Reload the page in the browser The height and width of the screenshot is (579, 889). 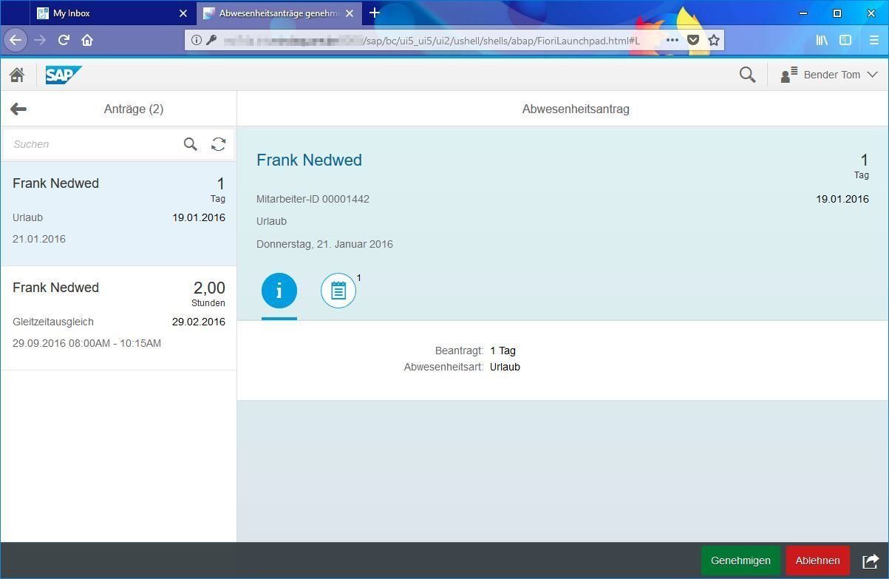(x=63, y=40)
